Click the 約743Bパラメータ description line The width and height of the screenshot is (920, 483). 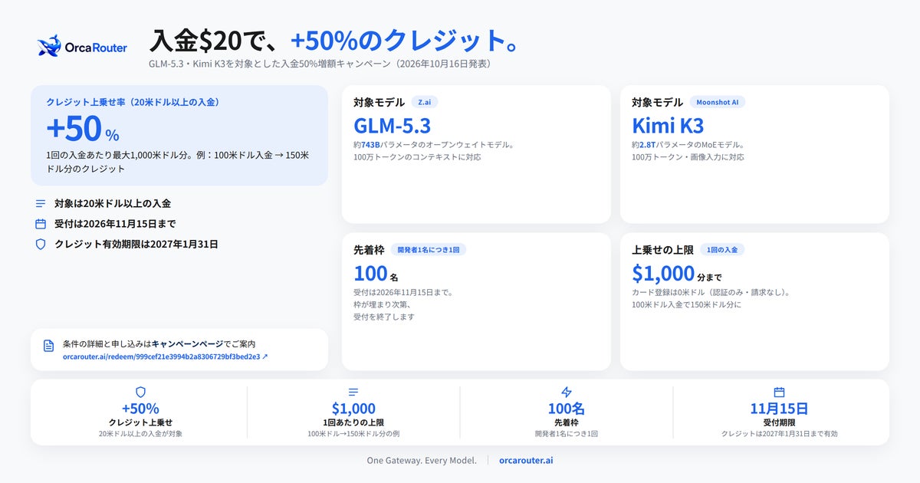433,144
